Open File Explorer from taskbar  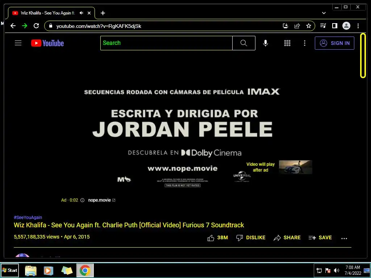tap(31, 270)
